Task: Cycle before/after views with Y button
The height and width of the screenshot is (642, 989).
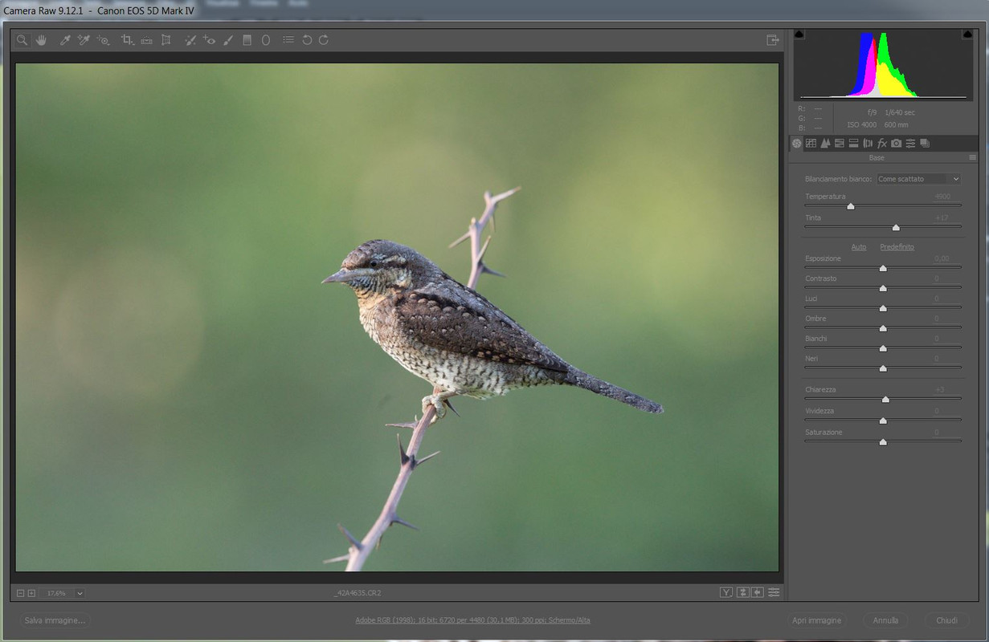Action: 726,592
